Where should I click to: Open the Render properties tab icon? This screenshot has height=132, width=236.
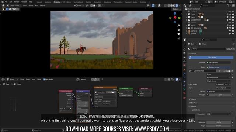[x=184, y=49]
